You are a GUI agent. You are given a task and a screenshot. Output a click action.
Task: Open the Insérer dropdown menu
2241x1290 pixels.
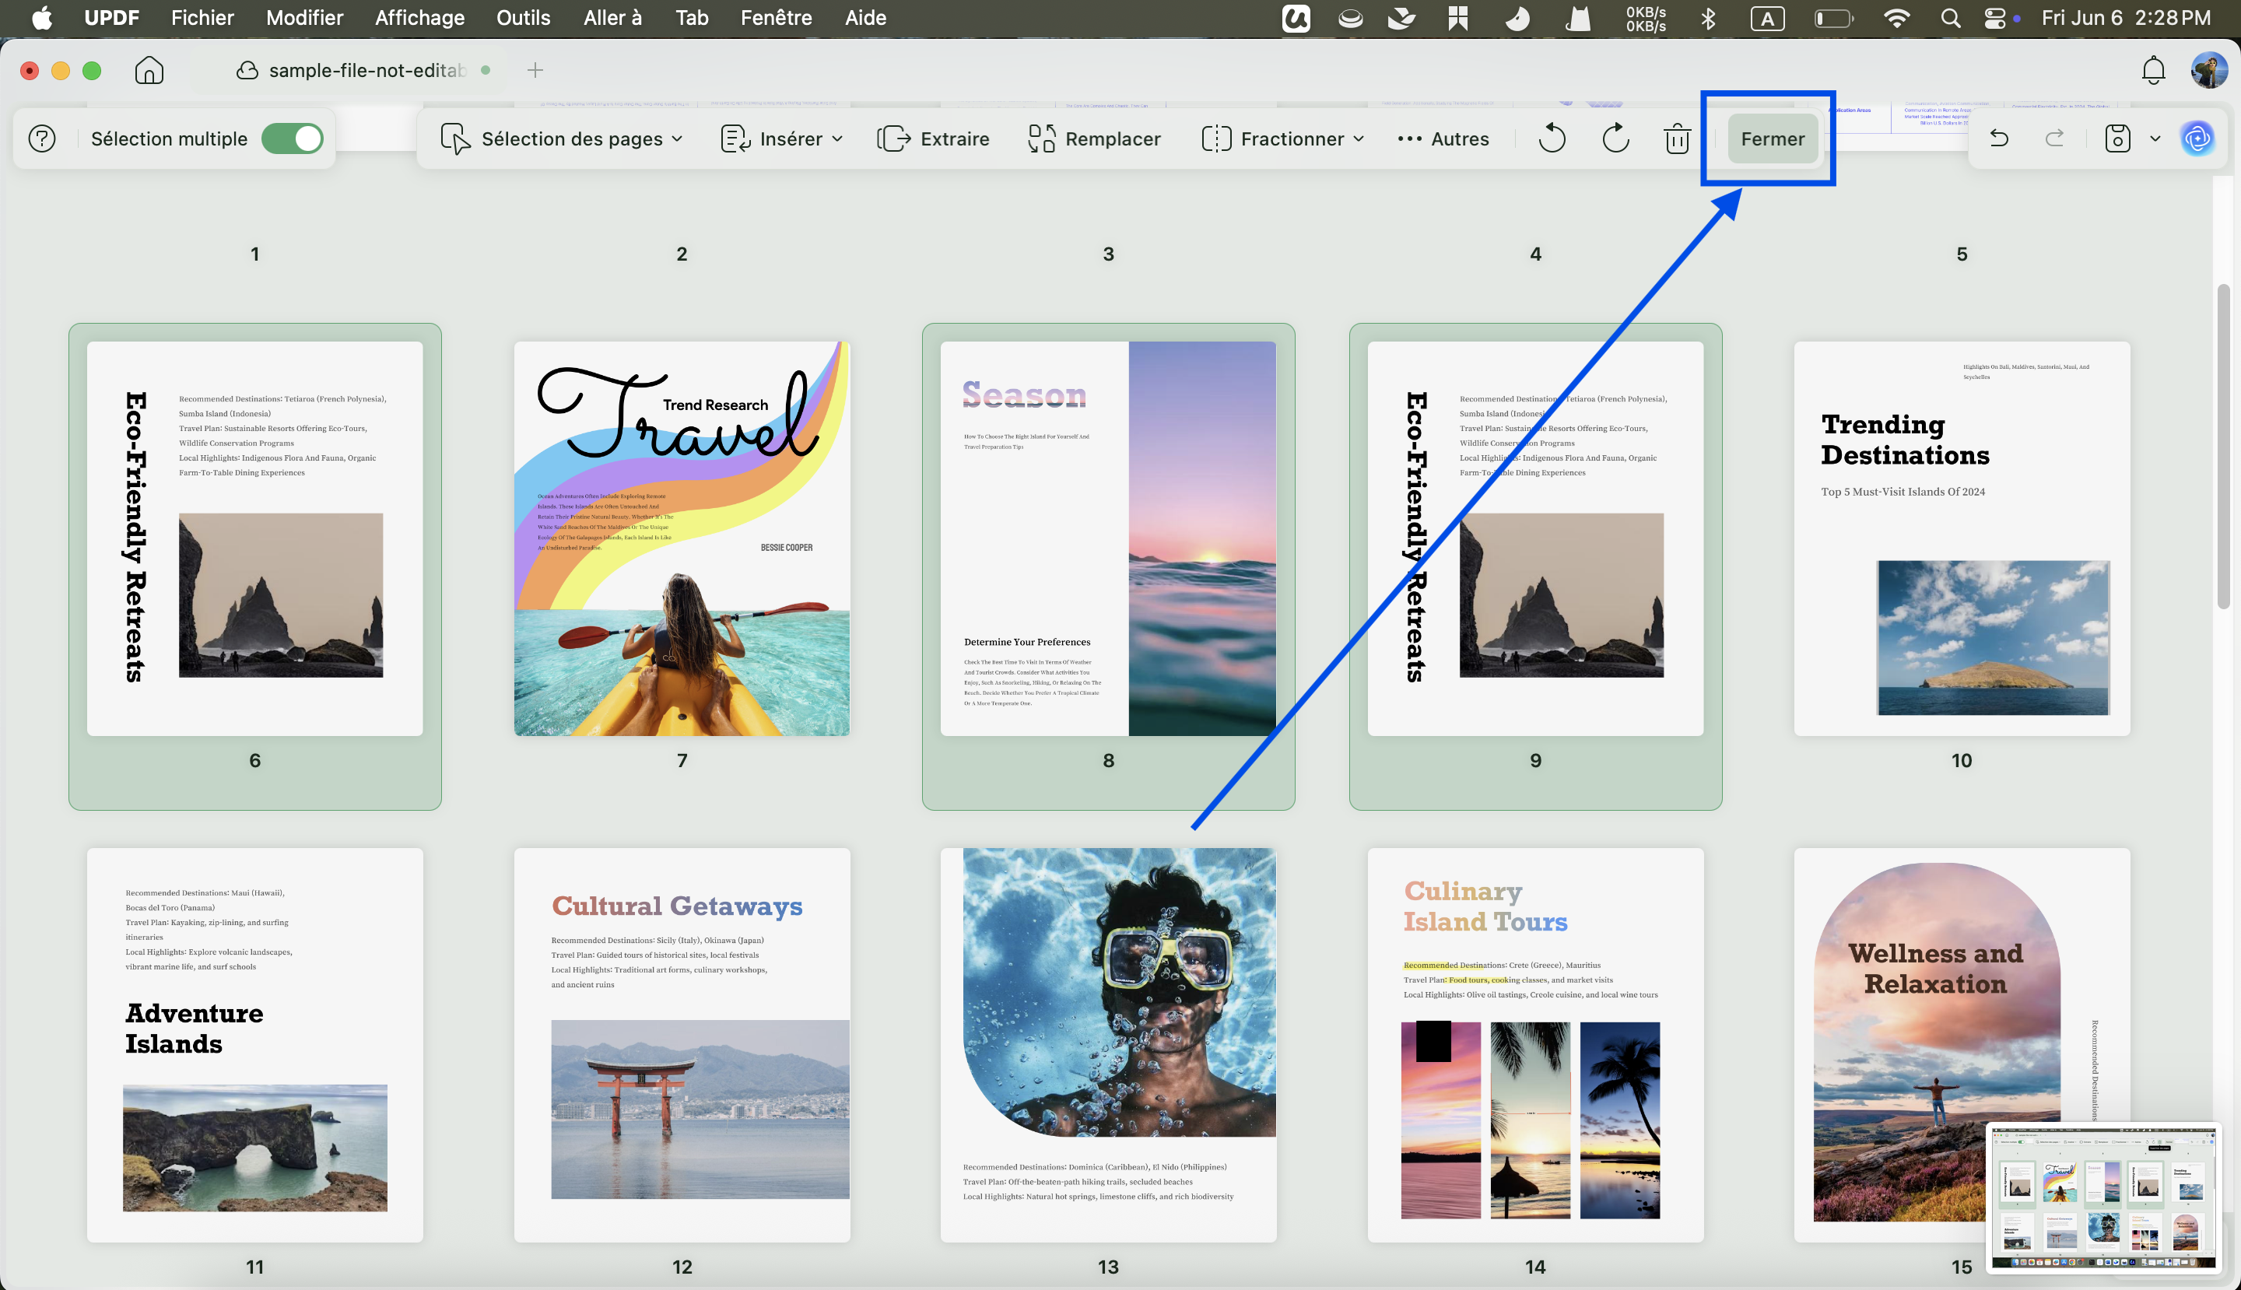pos(780,139)
